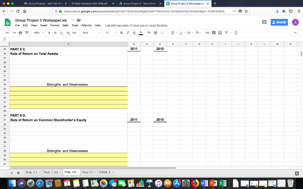
Task: Move document using the folder icon
Action: pyautogui.click(x=79, y=20)
